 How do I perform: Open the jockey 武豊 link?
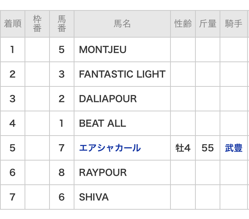point(233,148)
